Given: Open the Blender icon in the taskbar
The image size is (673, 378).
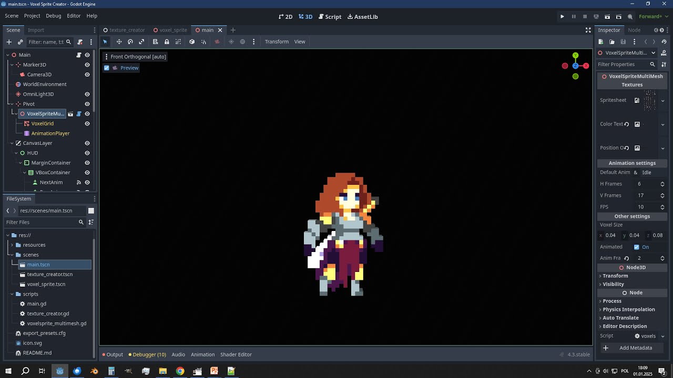Looking at the screenshot, I should tap(94, 371).
